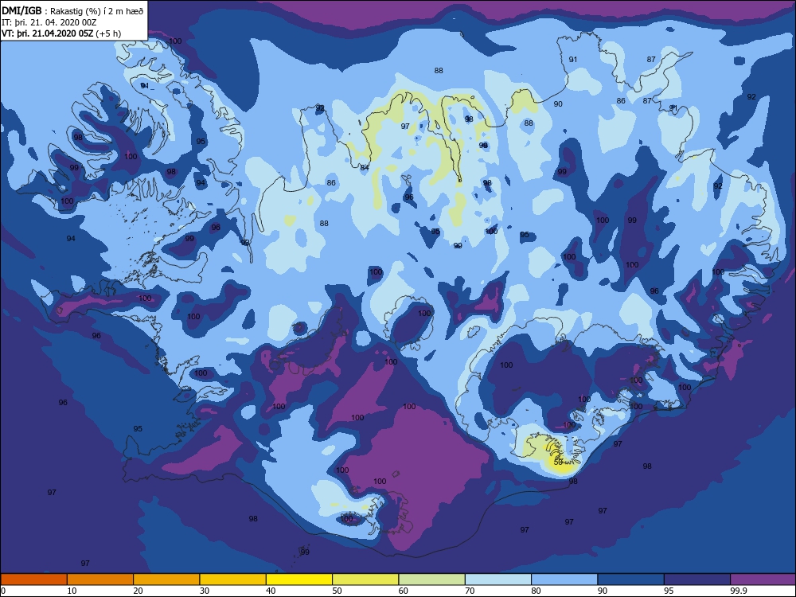Viewport: 796px width, 597px height.
Task: Select the light blue 80–90 legend swatch
Action: tap(564, 579)
